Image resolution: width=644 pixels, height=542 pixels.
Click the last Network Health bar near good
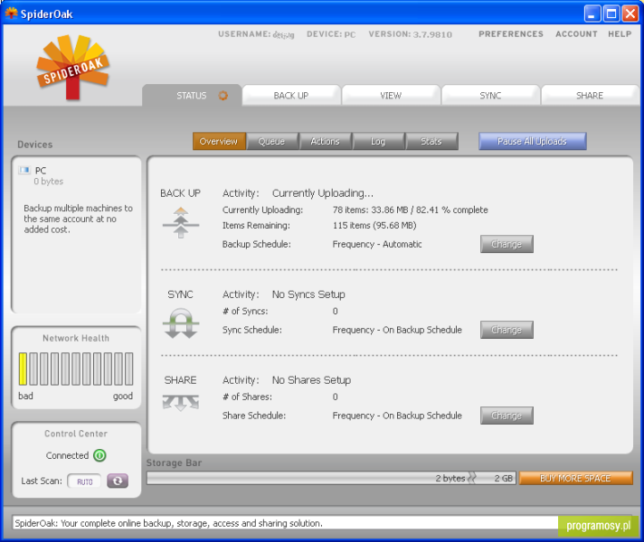(x=129, y=369)
